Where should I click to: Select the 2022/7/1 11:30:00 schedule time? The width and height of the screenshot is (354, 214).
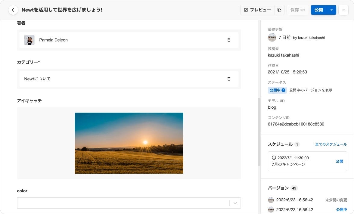pyautogui.click(x=293, y=158)
